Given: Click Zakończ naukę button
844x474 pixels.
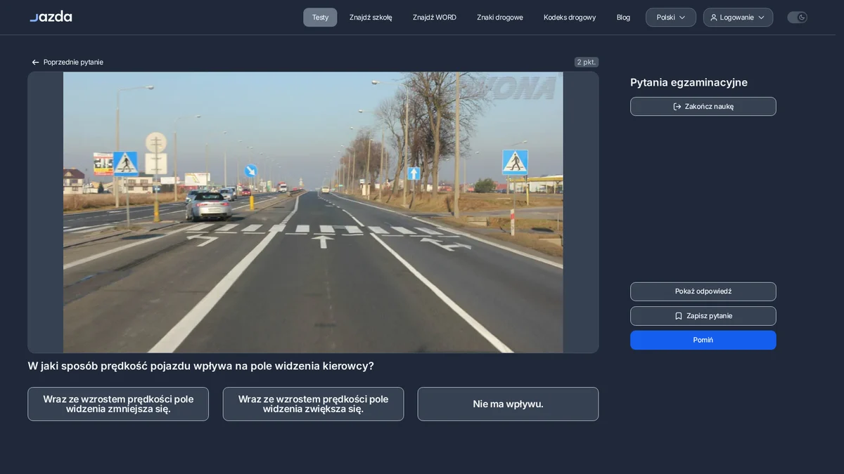Looking at the screenshot, I should click(x=703, y=107).
